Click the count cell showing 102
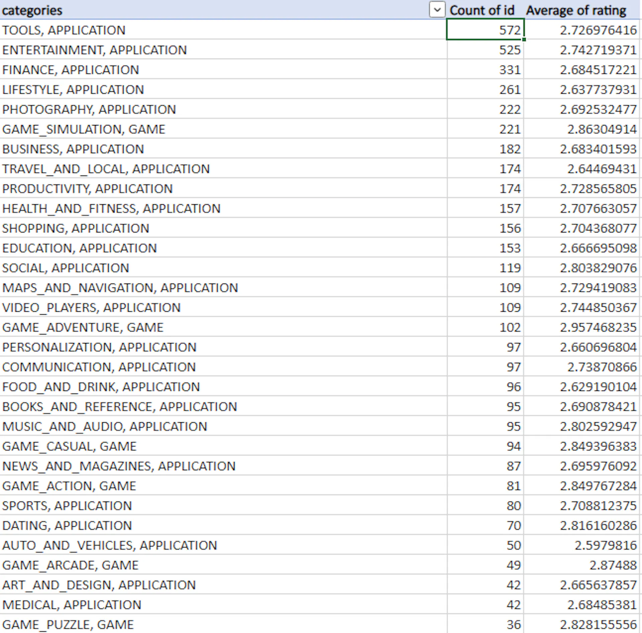642x633 pixels. click(485, 327)
